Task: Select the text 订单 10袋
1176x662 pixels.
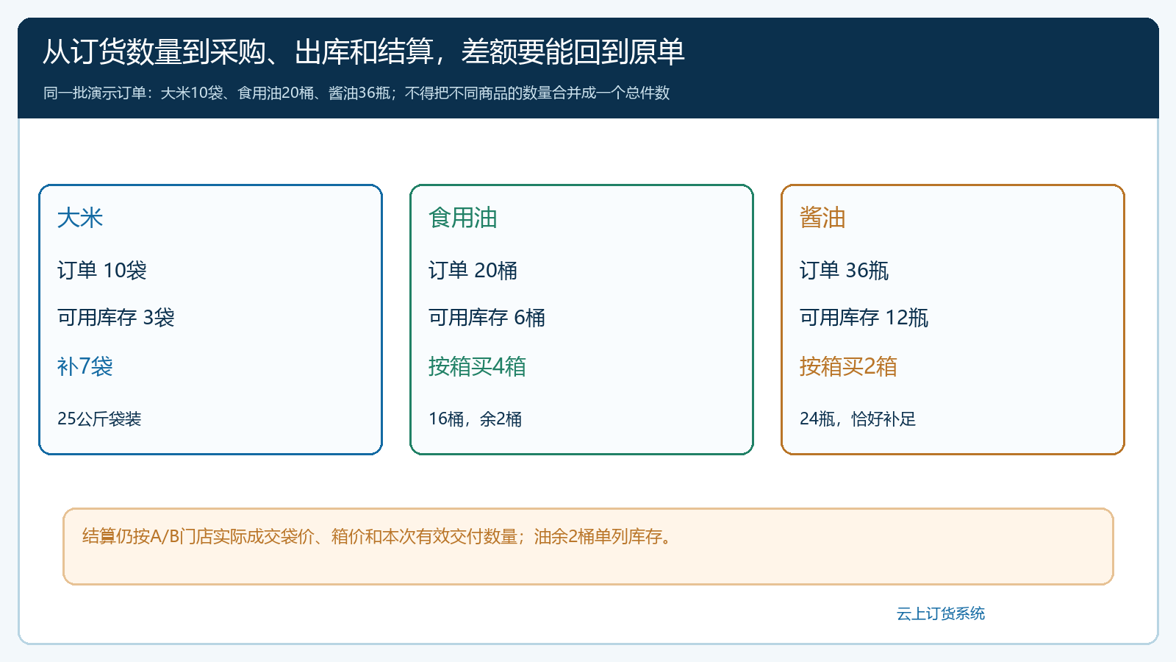Action: pyautogui.click(x=102, y=271)
